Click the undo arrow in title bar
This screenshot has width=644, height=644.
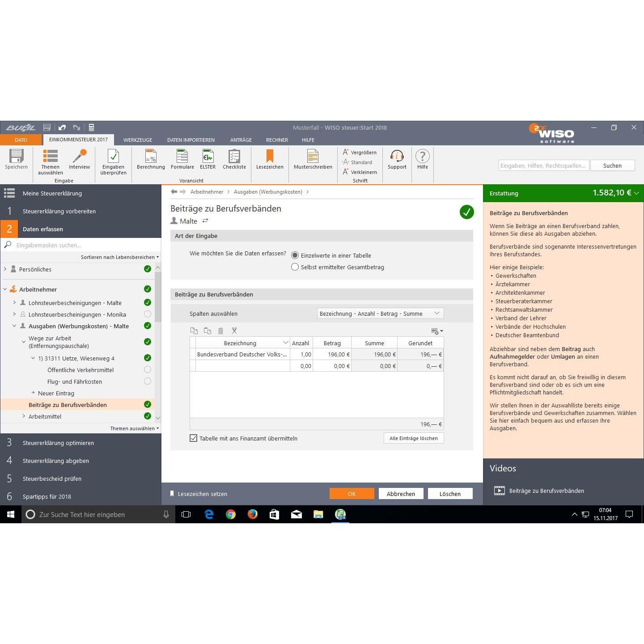click(x=62, y=127)
